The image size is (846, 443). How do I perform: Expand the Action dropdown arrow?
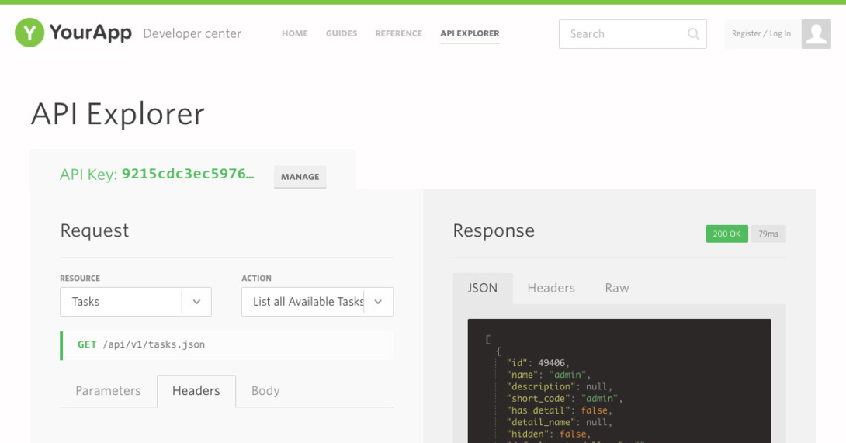(x=378, y=302)
